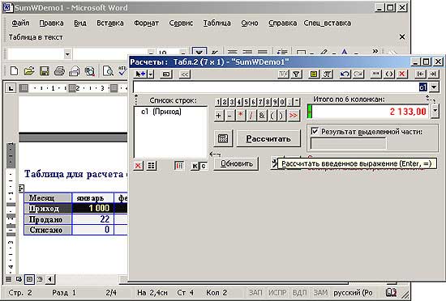Click the red X under the row list

pyautogui.click(x=138, y=166)
